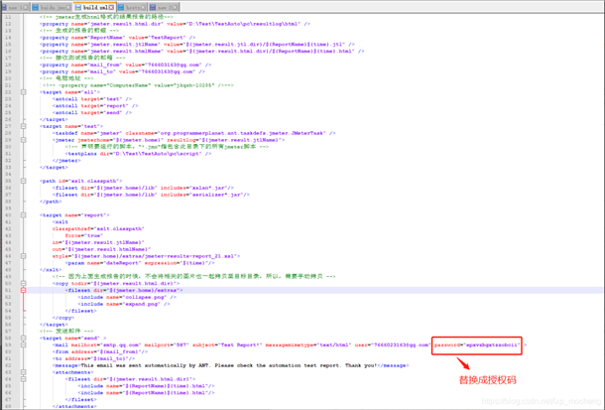This screenshot has width=605, height=410.
Task: Click the jmeter.result.jtlName property line
Action: click(x=197, y=45)
